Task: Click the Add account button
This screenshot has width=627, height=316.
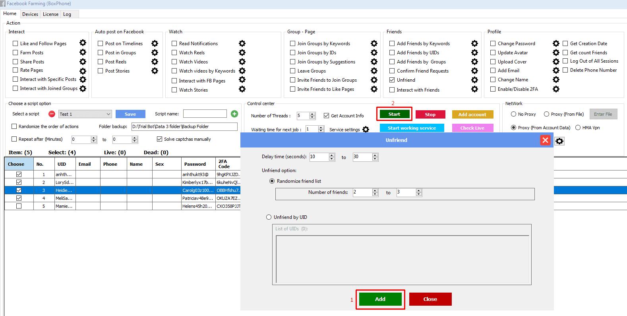Action: [472, 114]
